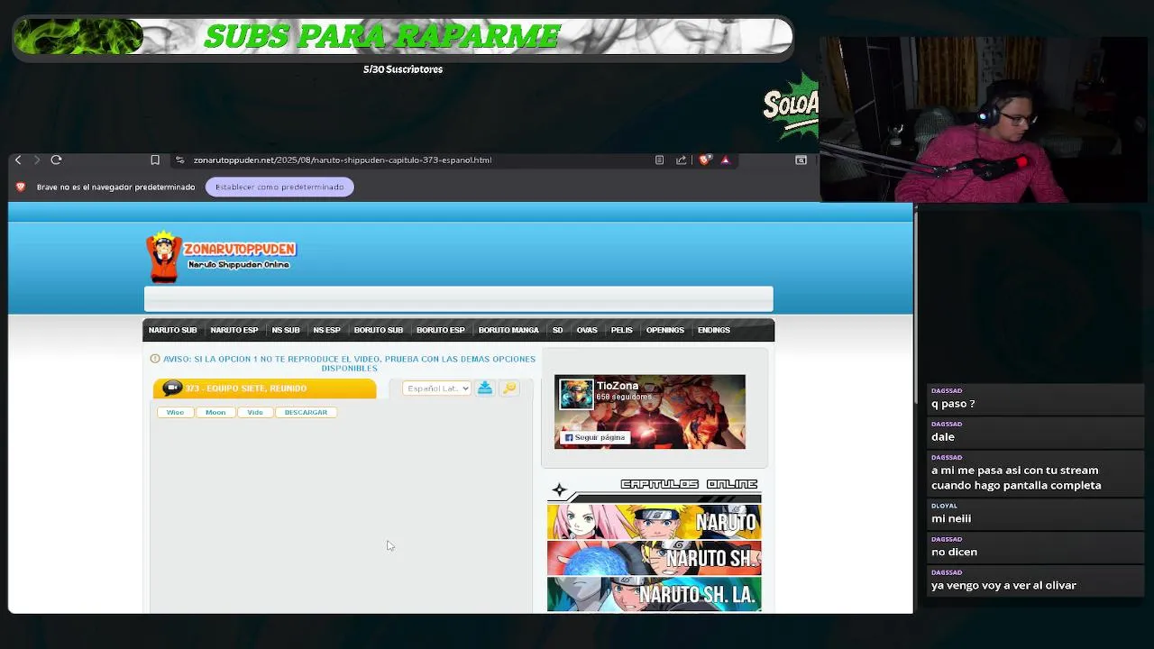Open the site settings icon beside the URL
This screenshot has width=1154, height=649.
(179, 160)
